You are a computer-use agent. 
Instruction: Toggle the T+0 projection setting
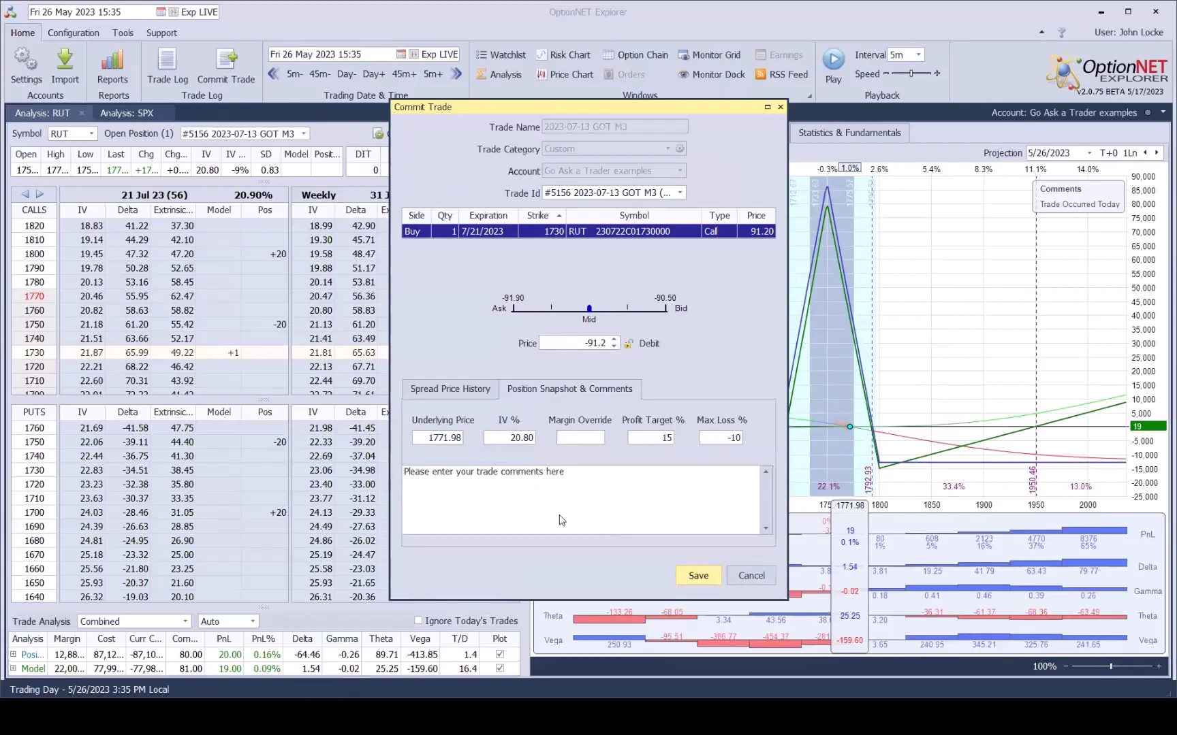pyautogui.click(x=1108, y=153)
